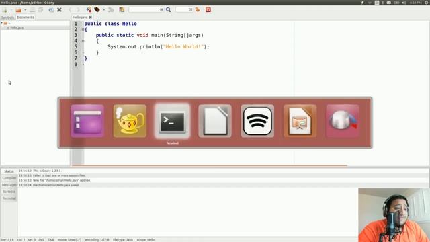Click the filetype: Java status bar entry
430x242 pixels.
click(x=123, y=240)
